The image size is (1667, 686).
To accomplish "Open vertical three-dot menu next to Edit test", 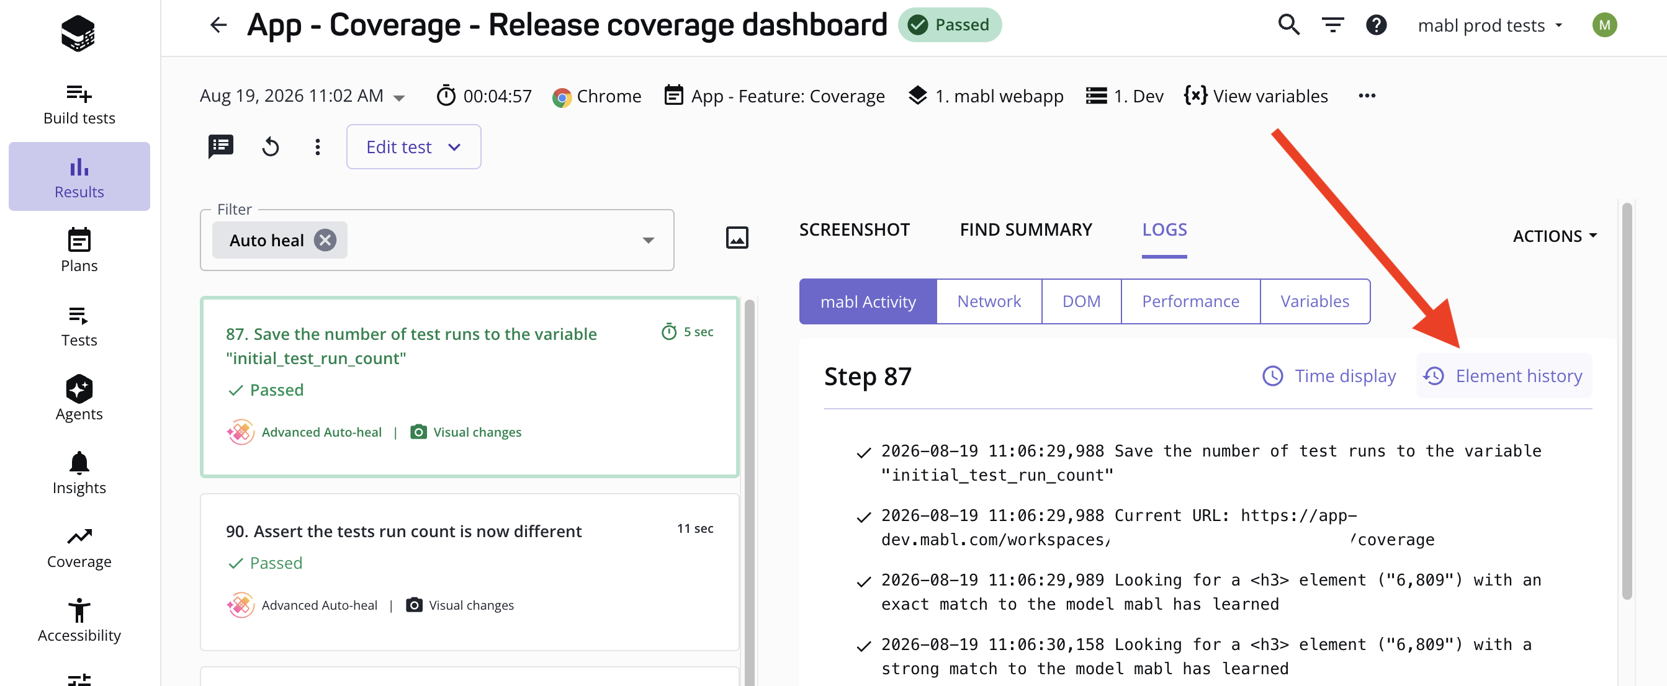I will point(317,147).
